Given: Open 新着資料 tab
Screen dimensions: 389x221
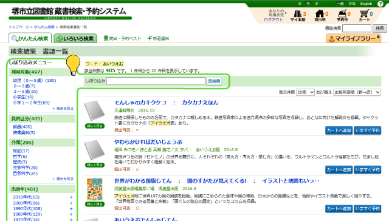Looking at the screenshot, I should pyautogui.click(x=158, y=38).
